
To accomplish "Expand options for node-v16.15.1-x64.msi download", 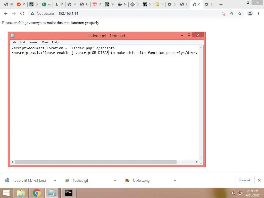I will tap(55, 180).
